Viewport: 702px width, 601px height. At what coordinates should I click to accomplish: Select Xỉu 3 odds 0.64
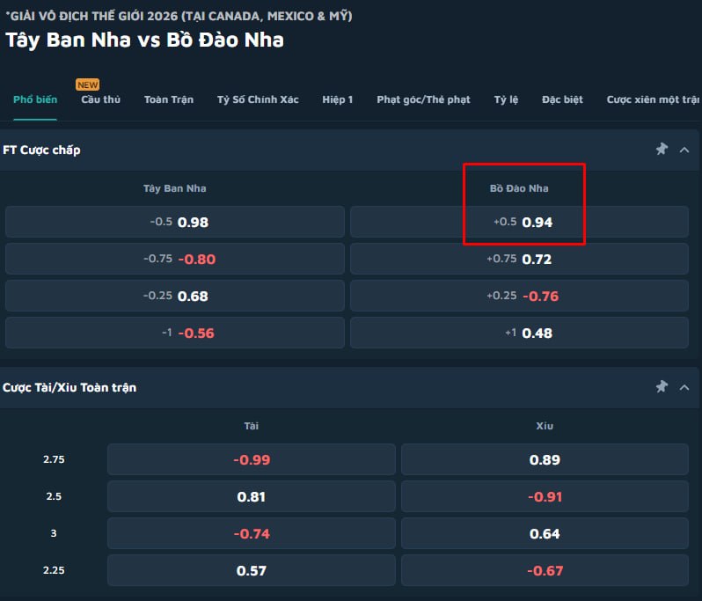545,533
